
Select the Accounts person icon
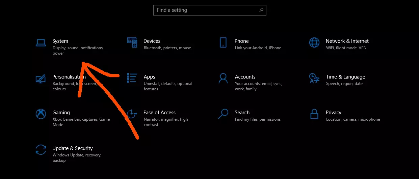click(223, 78)
